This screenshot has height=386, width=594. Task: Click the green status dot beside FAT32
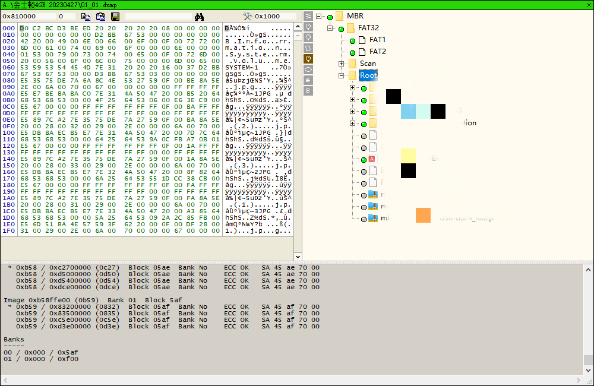[x=342, y=29]
